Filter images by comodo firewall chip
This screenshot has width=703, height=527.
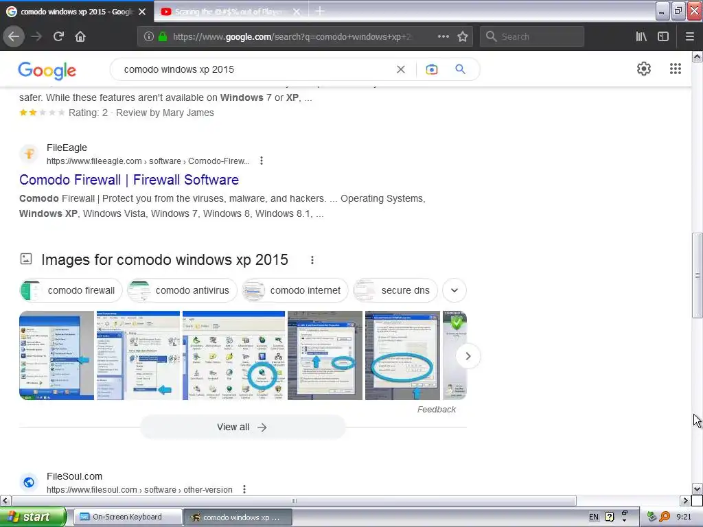pyautogui.click(x=69, y=290)
